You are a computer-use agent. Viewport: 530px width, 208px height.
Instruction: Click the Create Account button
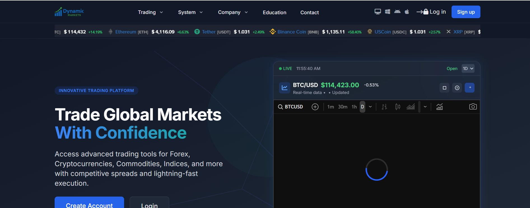tap(89, 204)
